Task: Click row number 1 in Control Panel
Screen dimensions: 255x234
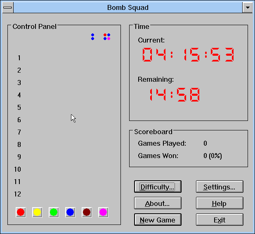Action: tap(19, 58)
